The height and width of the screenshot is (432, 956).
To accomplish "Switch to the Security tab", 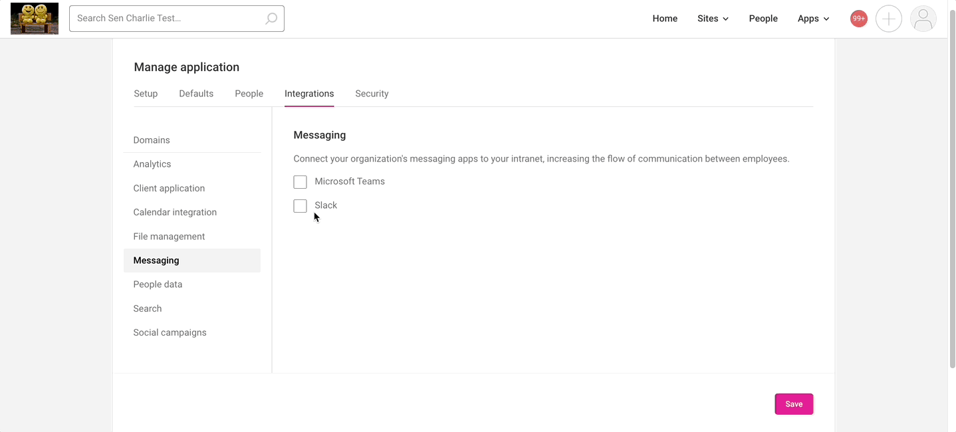I will pyautogui.click(x=372, y=94).
